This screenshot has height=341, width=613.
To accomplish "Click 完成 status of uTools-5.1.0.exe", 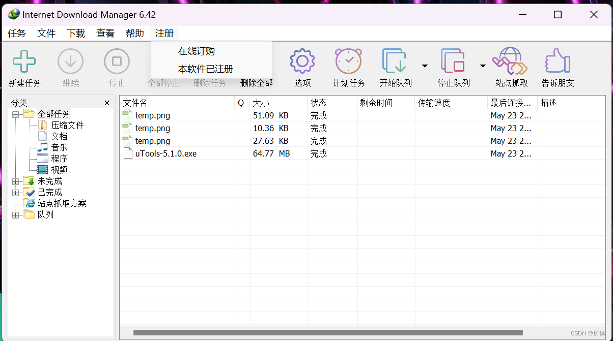I will coord(319,153).
